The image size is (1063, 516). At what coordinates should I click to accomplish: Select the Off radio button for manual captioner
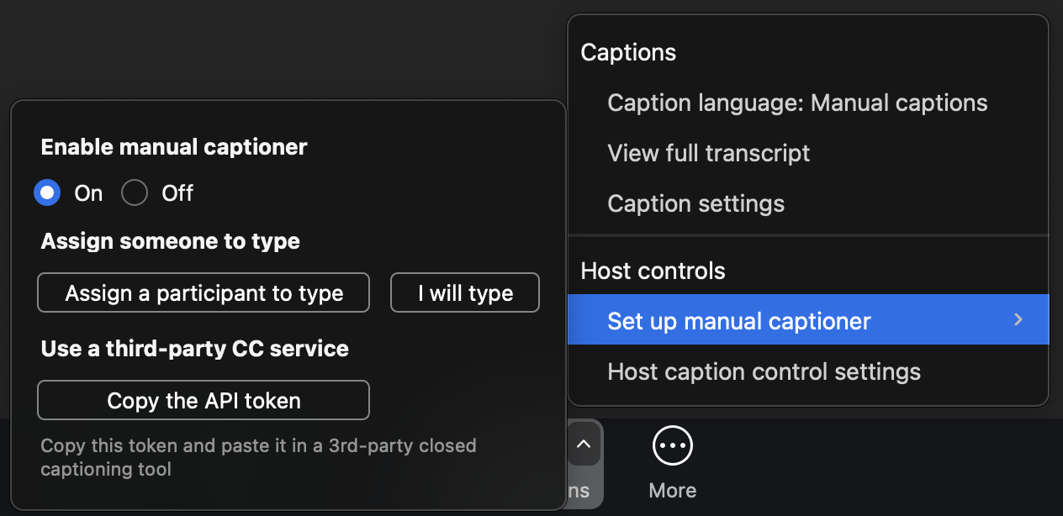pos(135,193)
